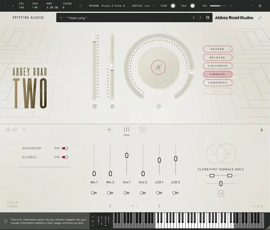
Task: Click the LR stereo swap box
Action: coord(221,193)
